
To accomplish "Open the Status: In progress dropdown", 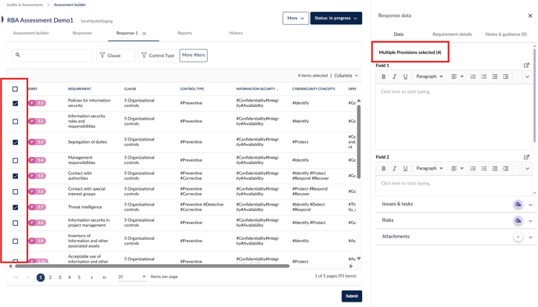I will (336, 18).
